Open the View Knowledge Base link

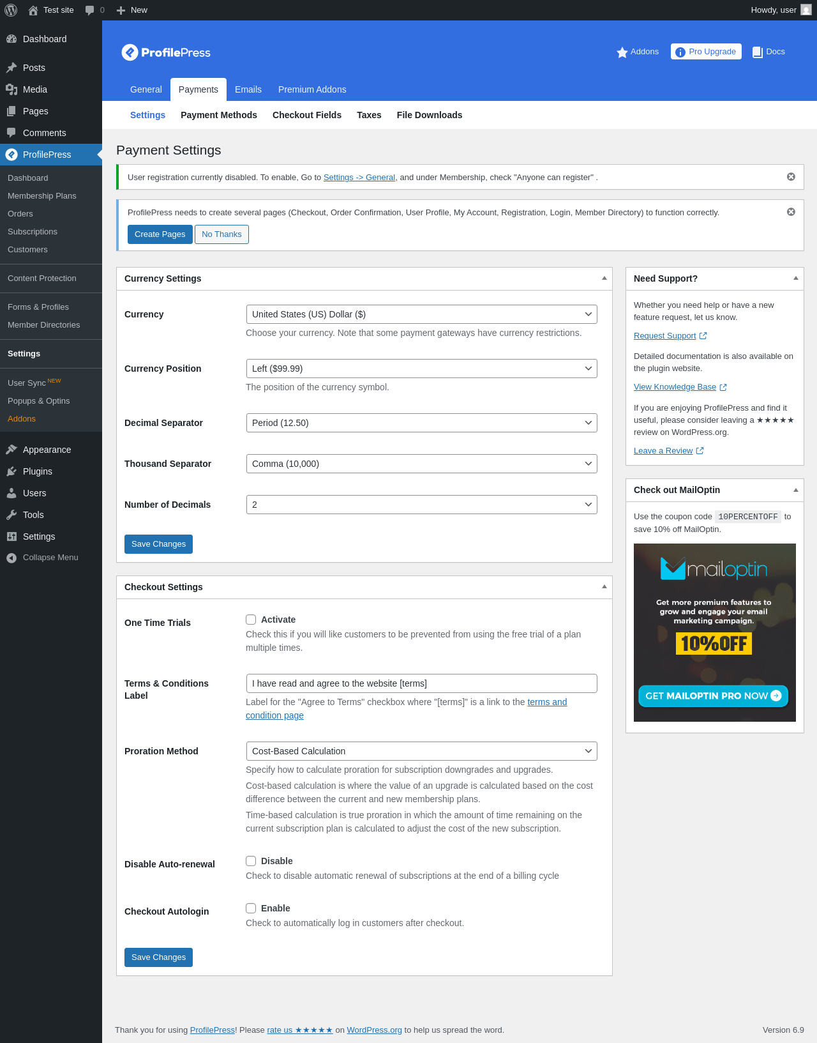click(675, 387)
